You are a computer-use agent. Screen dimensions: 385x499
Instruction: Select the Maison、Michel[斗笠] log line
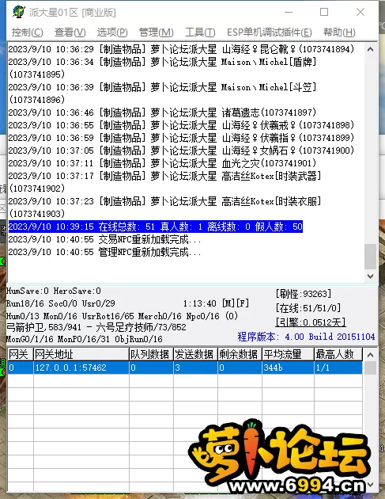[x=162, y=93]
